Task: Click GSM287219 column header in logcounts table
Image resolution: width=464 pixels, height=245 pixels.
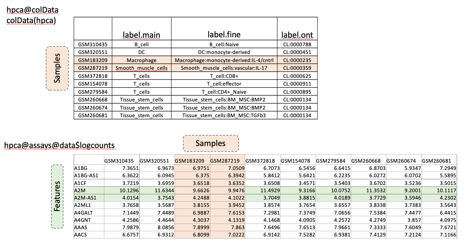Action: pos(227,161)
